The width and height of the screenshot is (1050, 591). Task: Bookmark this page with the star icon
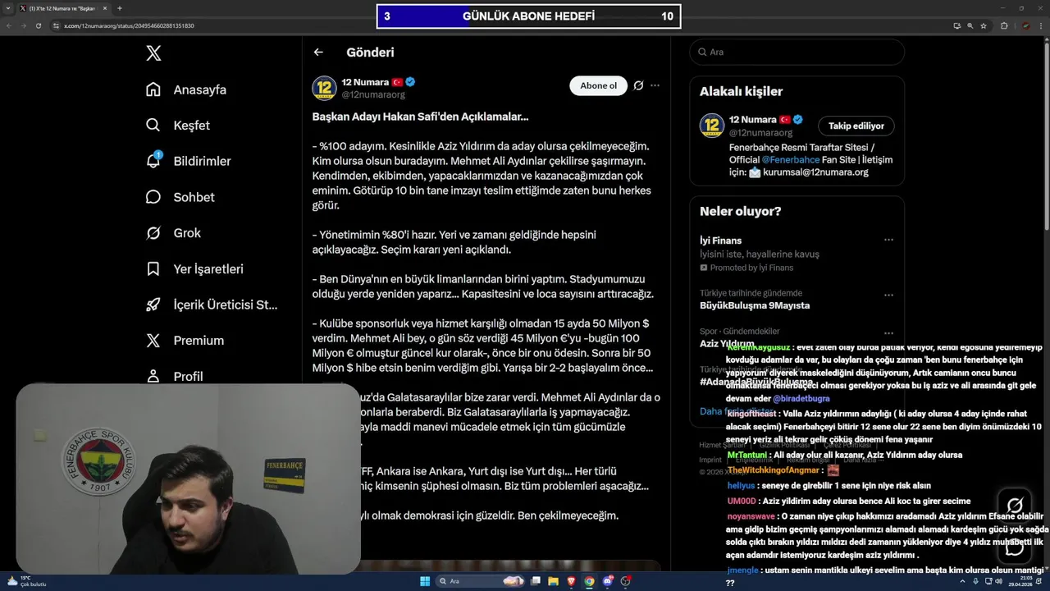click(984, 25)
